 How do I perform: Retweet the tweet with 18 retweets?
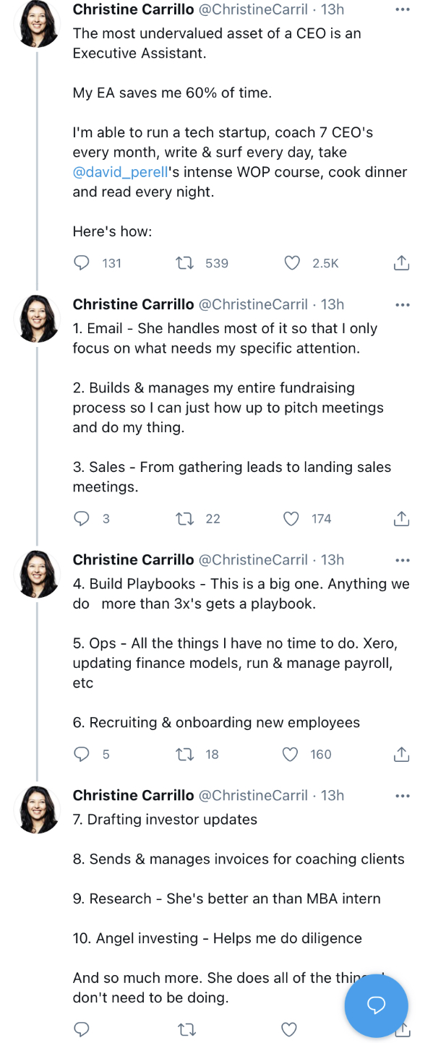point(185,754)
